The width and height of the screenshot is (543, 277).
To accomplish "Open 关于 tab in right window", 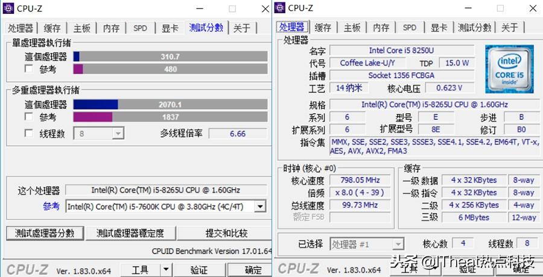I will 510,28.
